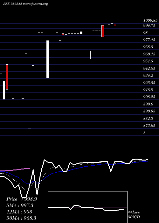Click the pink line segment in the moving average panel
The width and height of the screenshot is (159, 223).
[x=15, y=169]
